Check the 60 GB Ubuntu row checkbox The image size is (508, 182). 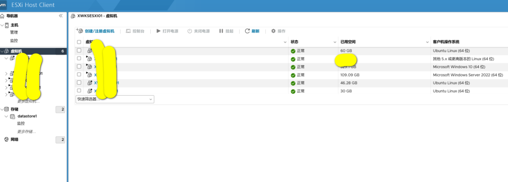[79, 50]
